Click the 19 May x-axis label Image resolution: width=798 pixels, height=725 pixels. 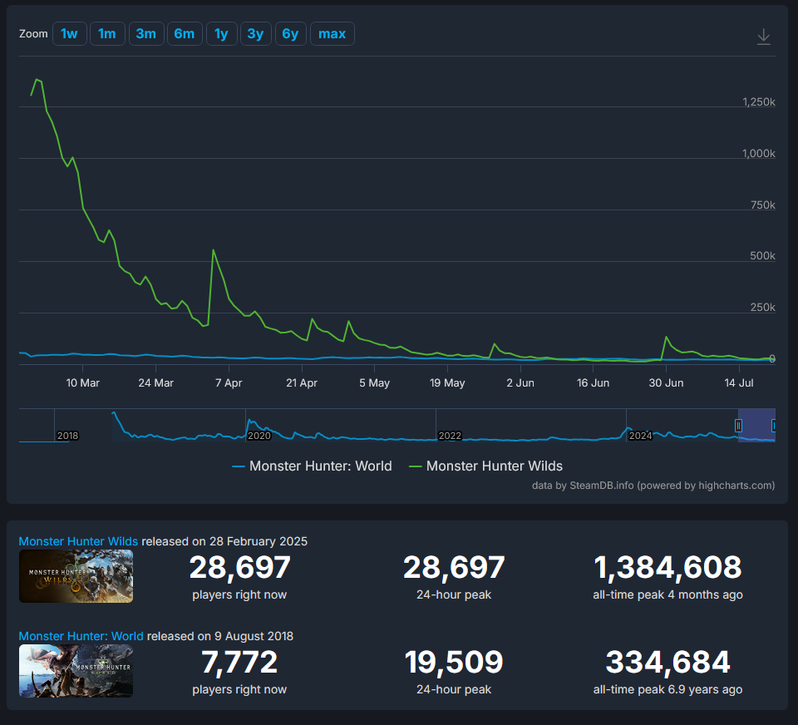pos(447,382)
